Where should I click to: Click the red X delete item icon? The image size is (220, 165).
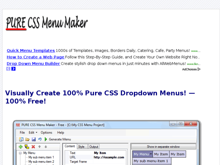[x=33, y=147]
